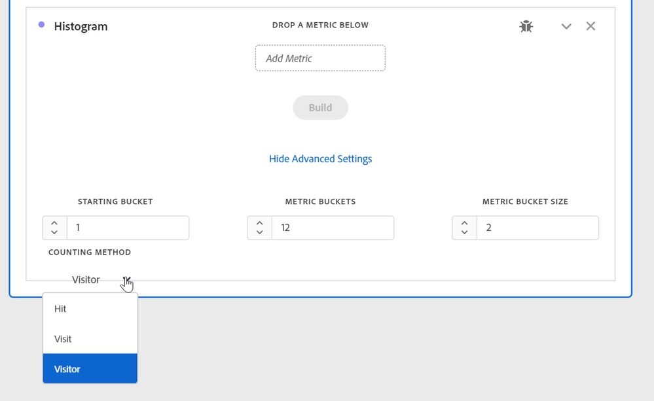Choose Visitor from the dropdown list

coord(90,369)
